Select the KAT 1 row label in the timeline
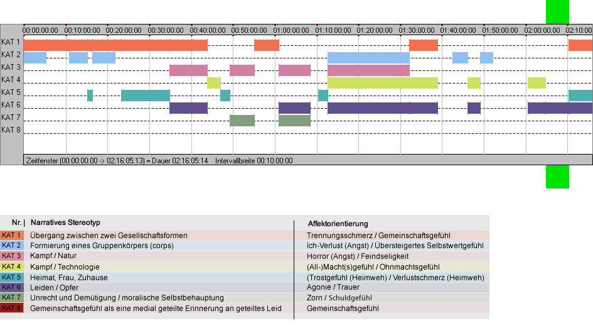The width and height of the screenshot is (593, 333). point(11,42)
